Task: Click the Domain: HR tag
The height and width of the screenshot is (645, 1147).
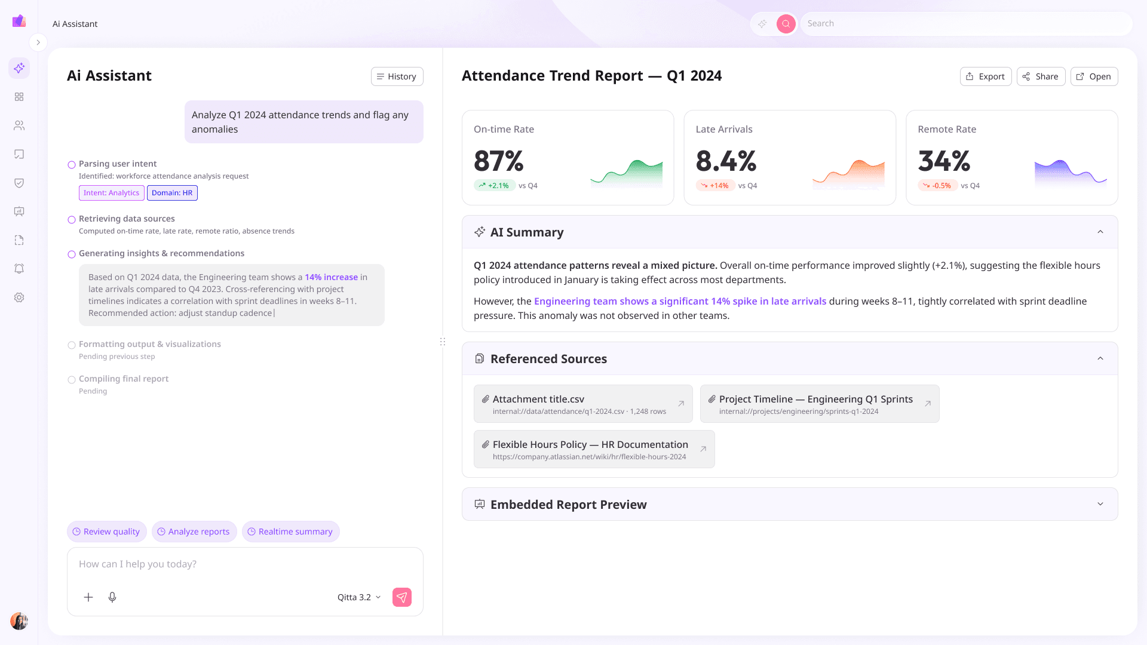Action: pyautogui.click(x=172, y=193)
